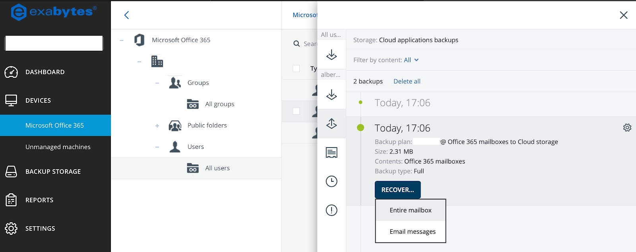Close the backups panel with X
Screen dimensions: 636x252
pos(624,15)
